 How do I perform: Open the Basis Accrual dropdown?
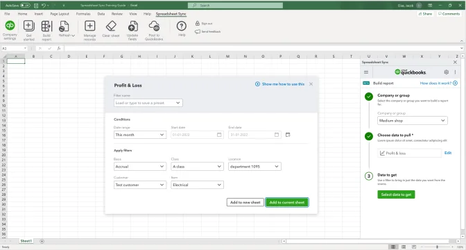click(140, 167)
